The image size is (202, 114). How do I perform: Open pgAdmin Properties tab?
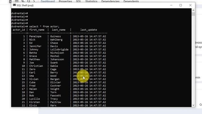click(65, 1)
